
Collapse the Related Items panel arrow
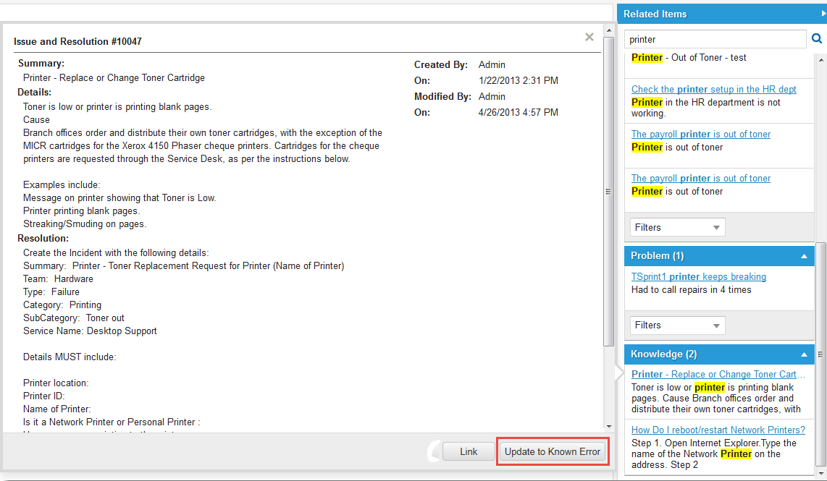tap(818, 14)
